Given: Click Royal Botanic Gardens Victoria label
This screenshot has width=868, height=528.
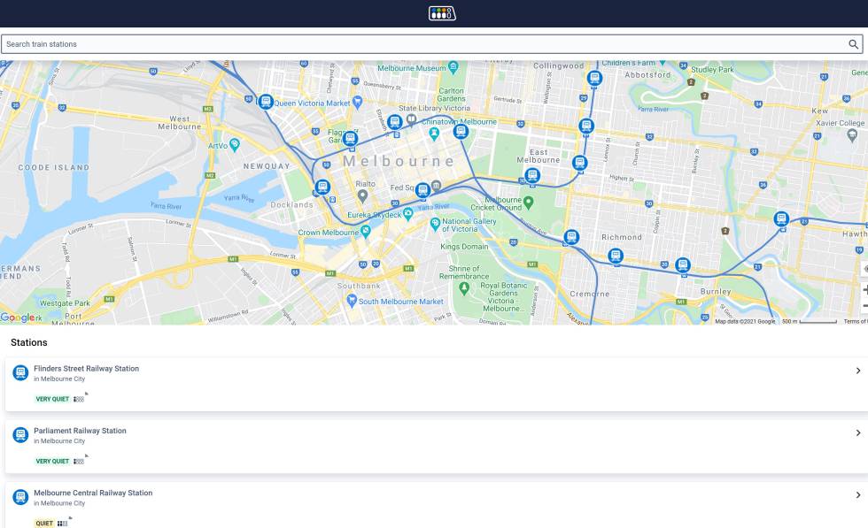Looking at the screenshot, I should pyautogui.click(x=503, y=297).
